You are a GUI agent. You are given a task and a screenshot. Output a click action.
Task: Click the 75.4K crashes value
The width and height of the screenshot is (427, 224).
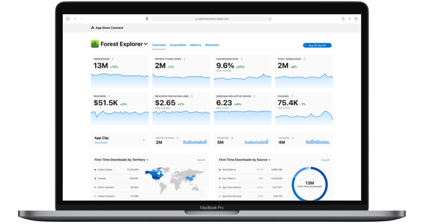[288, 103]
